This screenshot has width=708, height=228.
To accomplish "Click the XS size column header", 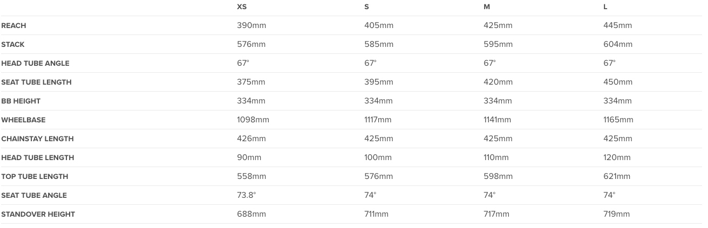I will 242,7.
